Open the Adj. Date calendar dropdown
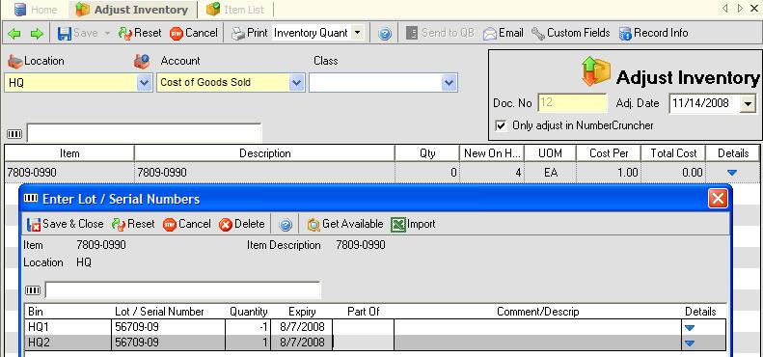This screenshot has width=763, height=357. pyautogui.click(x=748, y=103)
